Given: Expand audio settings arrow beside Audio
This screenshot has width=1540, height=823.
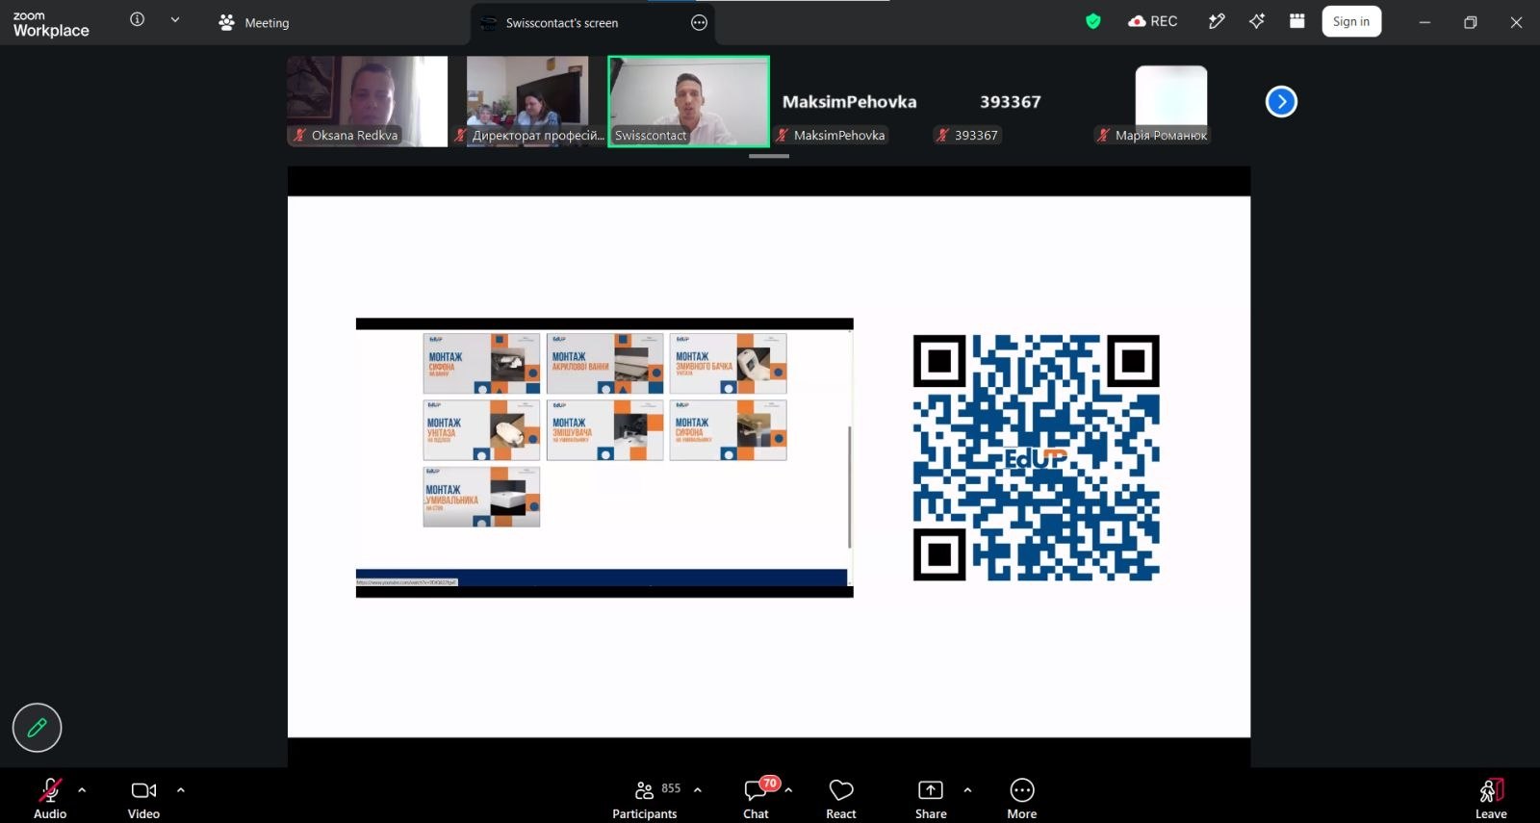Looking at the screenshot, I should (x=82, y=790).
